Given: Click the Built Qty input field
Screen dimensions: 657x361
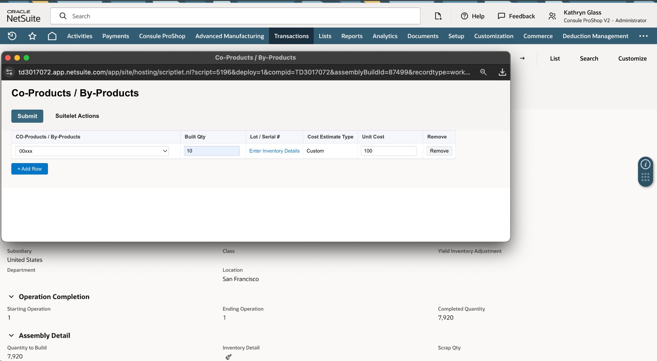Looking at the screenshot, I should pos(212,151).
